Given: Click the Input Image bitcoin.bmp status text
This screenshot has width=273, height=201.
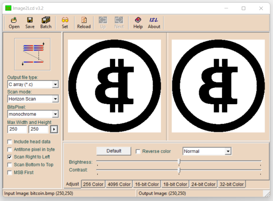Looking at the screenshot, I should tap(38, 193).
